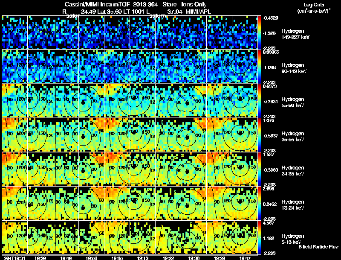Click the color scale bar for 149-227 keV
The height and width of the screenshot is (260, 341).
(259, 32)
